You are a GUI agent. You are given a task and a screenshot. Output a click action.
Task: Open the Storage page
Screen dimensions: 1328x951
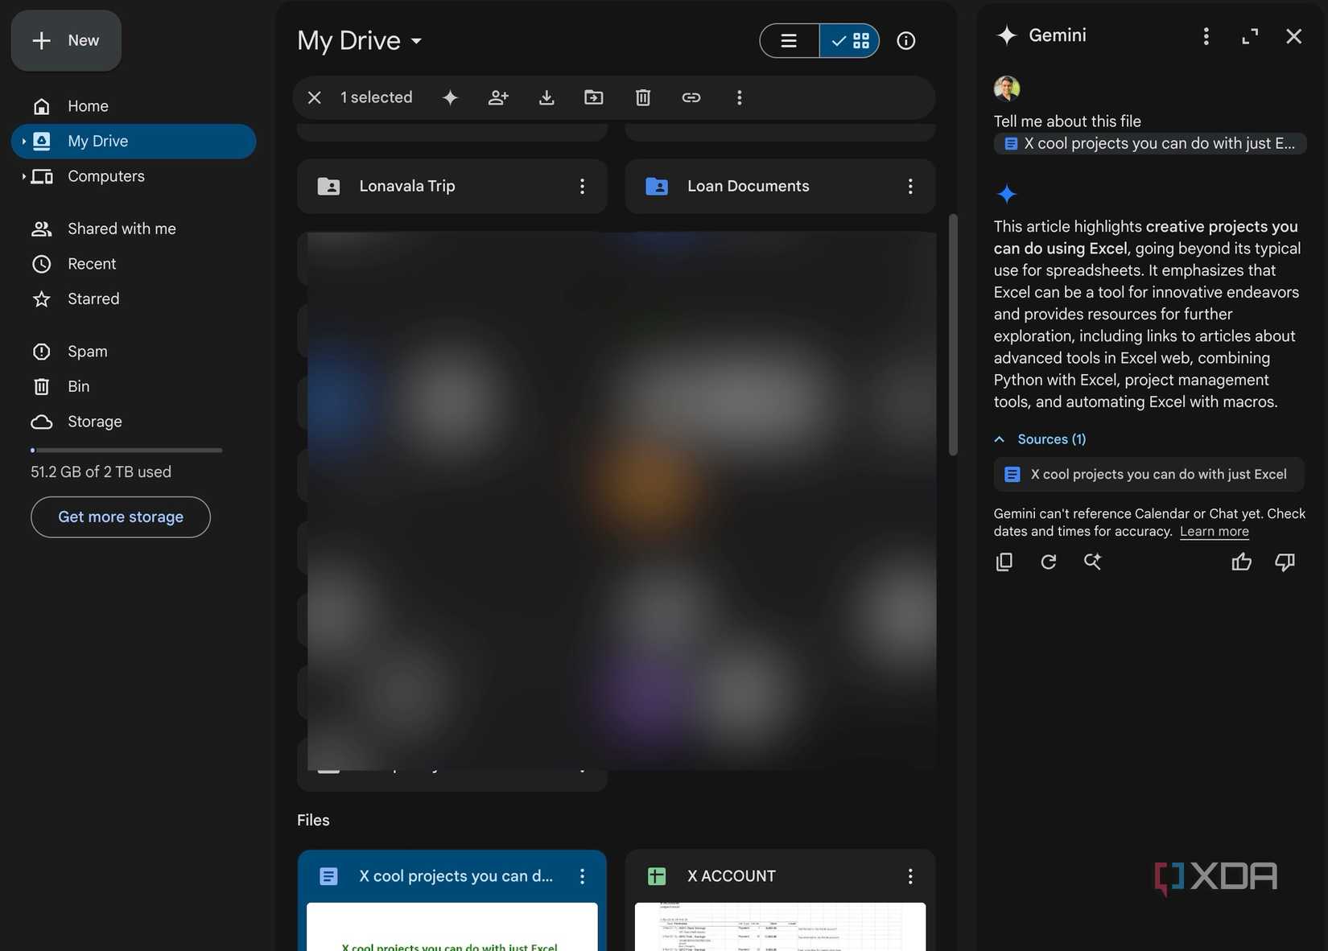pyautogui.click(x=94, y=422)
